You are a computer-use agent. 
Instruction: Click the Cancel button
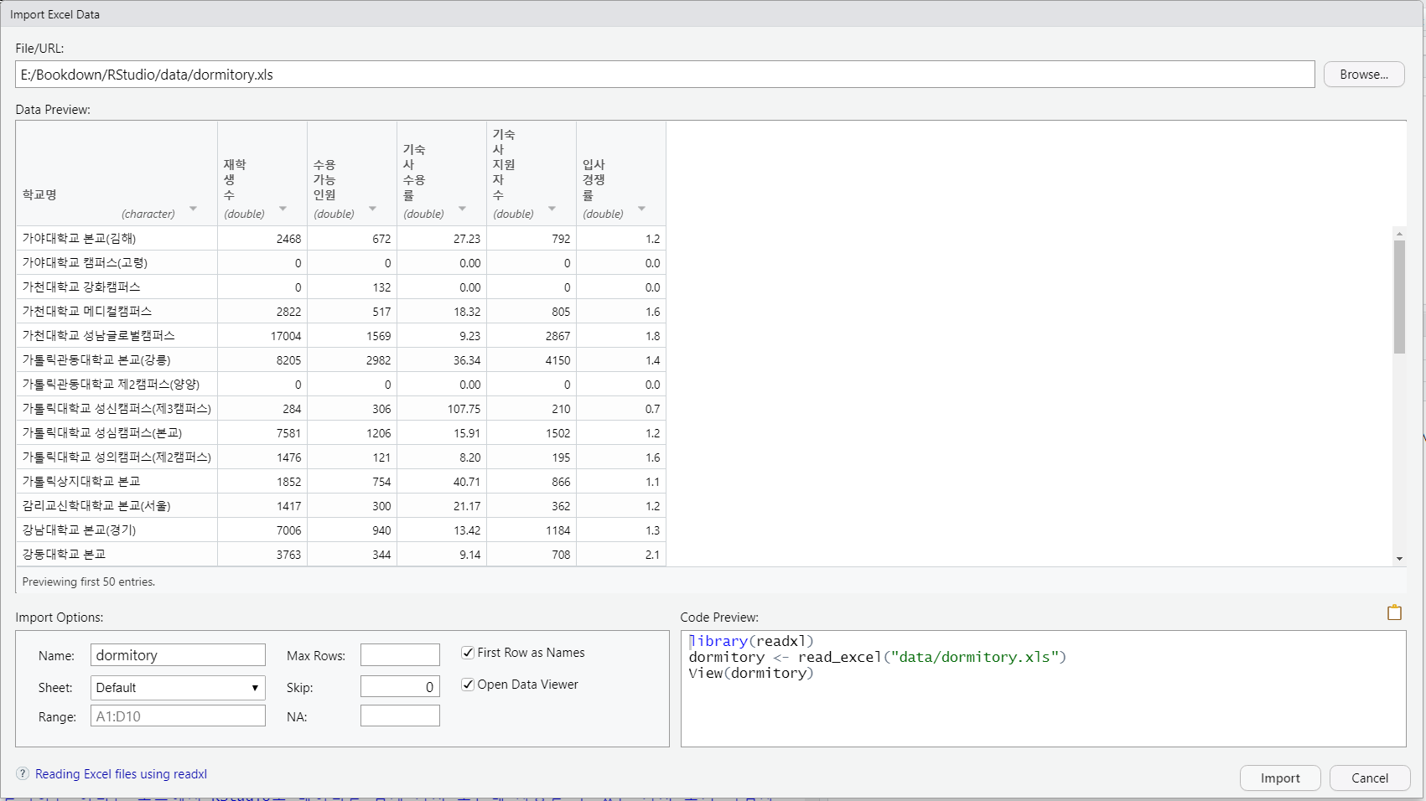(x=1370, y=778)
